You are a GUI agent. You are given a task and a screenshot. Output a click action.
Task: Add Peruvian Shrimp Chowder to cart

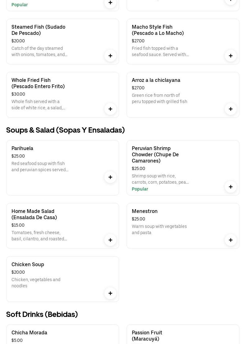coord(231,187)
